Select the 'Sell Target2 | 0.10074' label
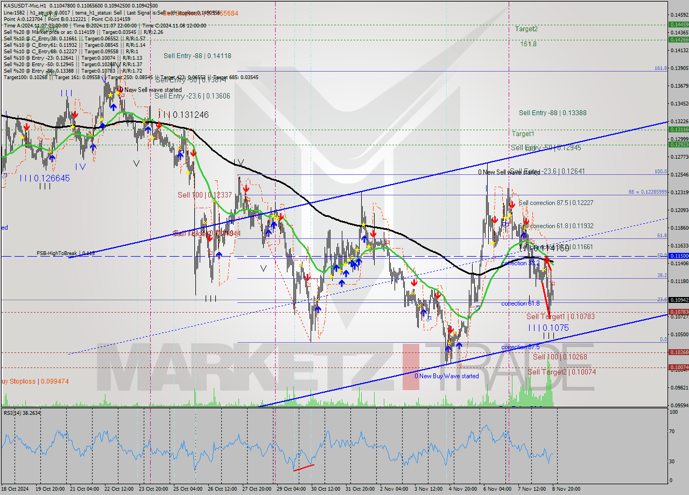The width and height of the screenshot is (689, 495). (x=561, y=372)
